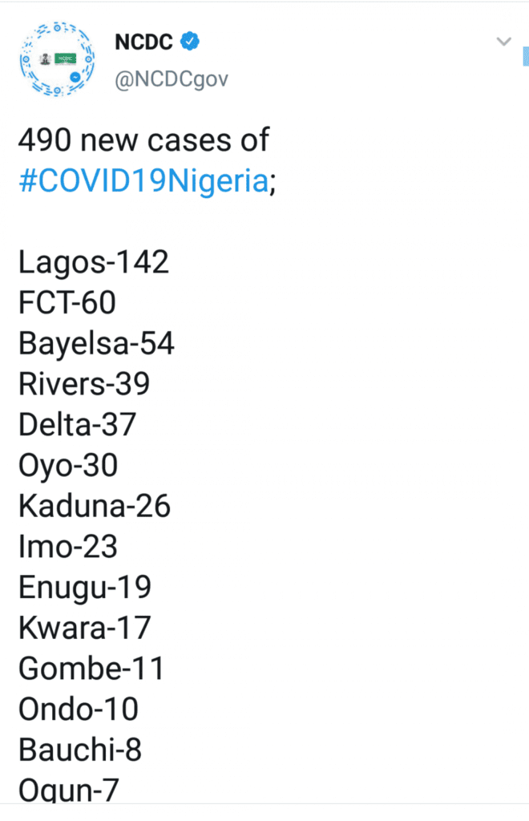Click the 'FCT-60' entry in the list
Screen dimensions: 529x821
(x=67, y=301)
